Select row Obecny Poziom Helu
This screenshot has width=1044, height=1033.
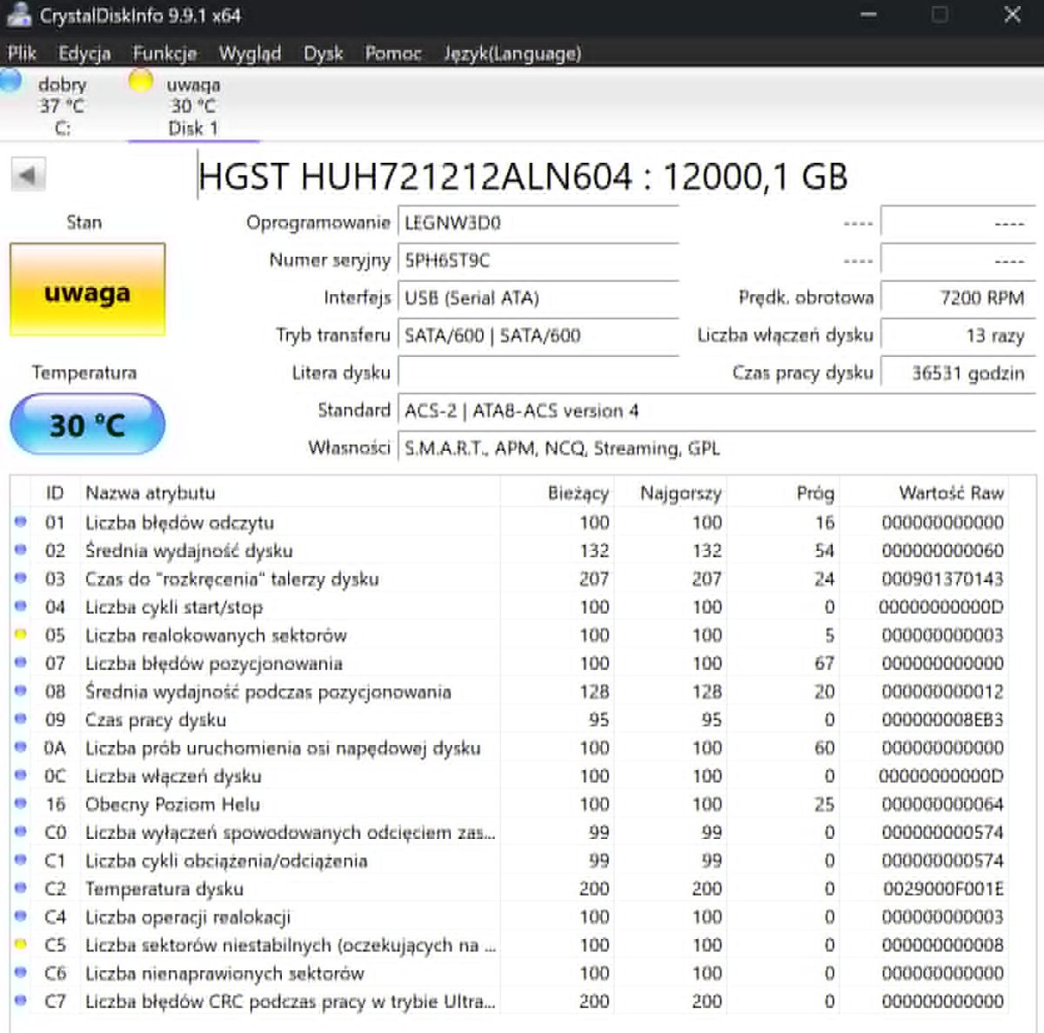point(510,803)
